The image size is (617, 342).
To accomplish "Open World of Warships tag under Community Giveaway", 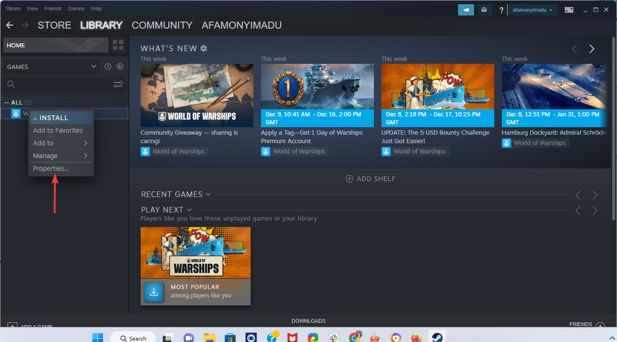I will (x=174, y=151).
